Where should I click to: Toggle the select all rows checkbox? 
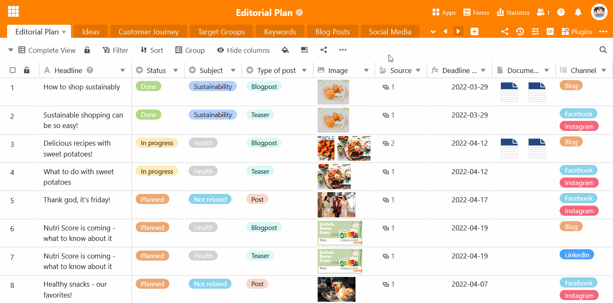[13, 71]
